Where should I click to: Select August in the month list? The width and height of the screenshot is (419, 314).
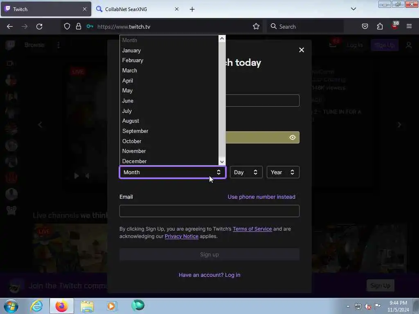pyautogui.click(x=169, y=121)
